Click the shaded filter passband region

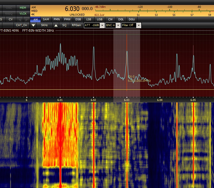127,66
